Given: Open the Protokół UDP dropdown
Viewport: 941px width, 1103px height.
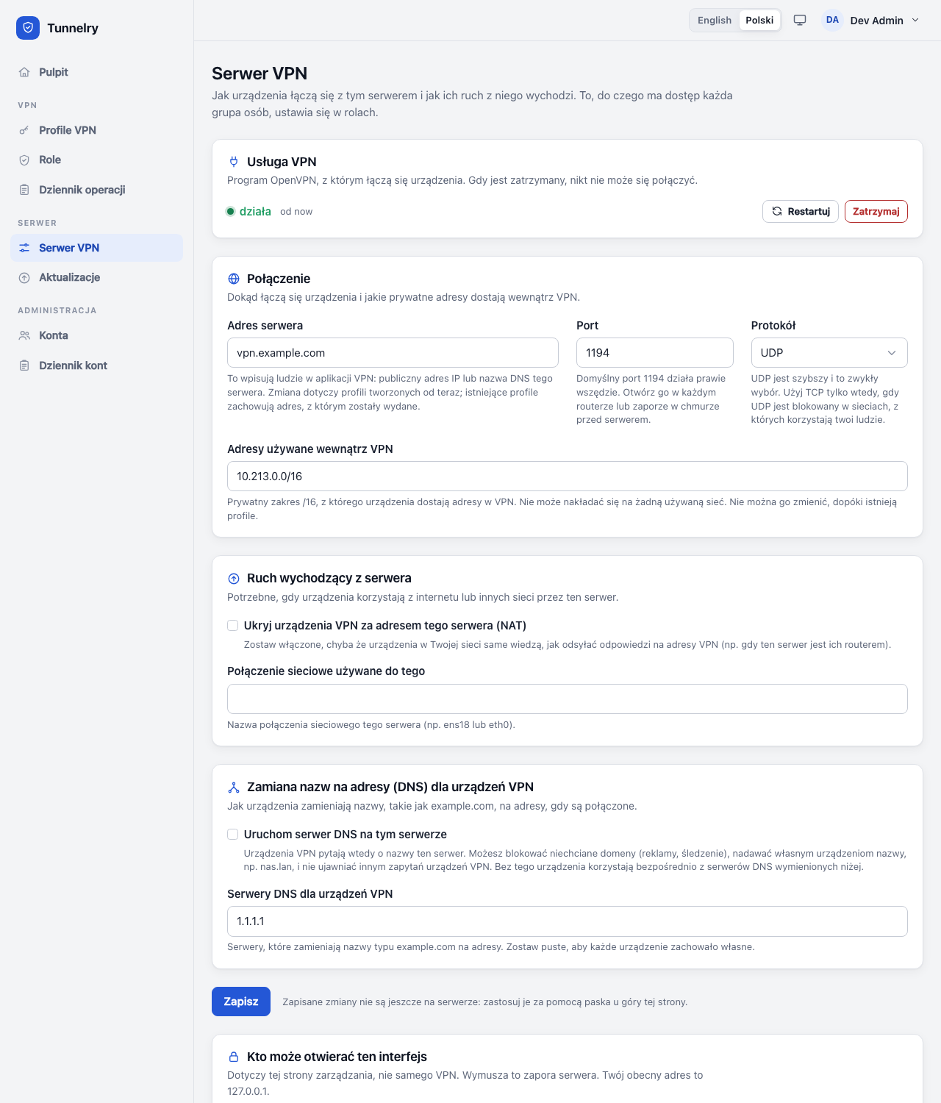Looking at the screenshot, I should tap(829, 353).
